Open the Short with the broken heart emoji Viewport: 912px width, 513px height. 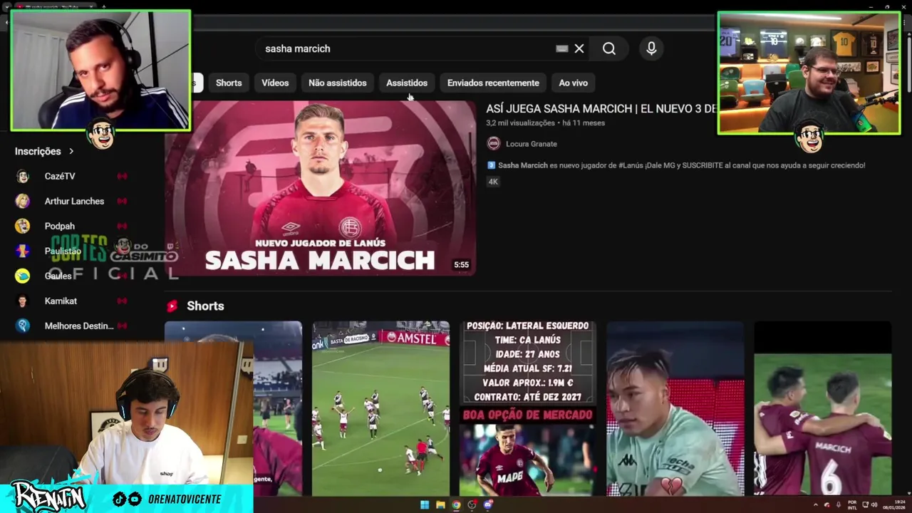675,408
